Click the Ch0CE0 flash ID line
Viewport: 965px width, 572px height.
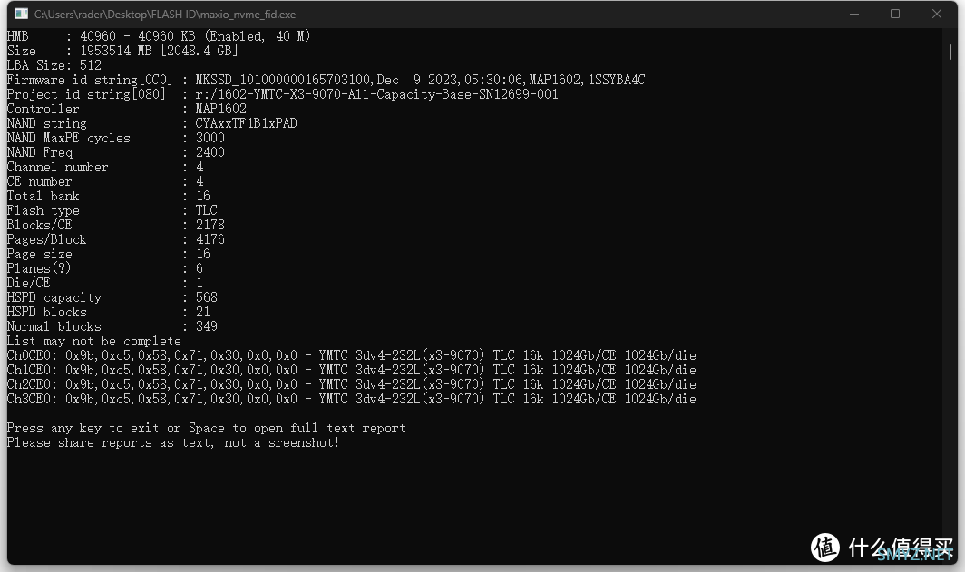(x=351, y=355)
